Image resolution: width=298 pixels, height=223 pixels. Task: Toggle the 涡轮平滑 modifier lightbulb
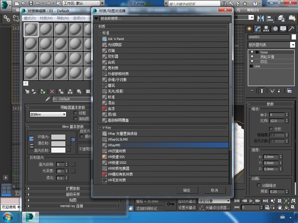(252, 57)
